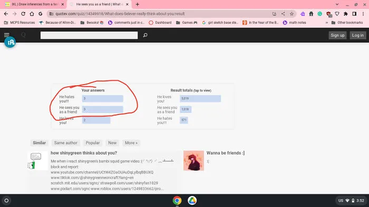The height and width of the screenshot is (207, 369).
Task: Open the Chrome three-dot menu
Action: (363, 14)
